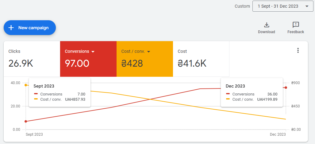
Task: Click the 36.00 conversions in Dec tooltip
Action: pyautogui.click(x=272, y=94)
